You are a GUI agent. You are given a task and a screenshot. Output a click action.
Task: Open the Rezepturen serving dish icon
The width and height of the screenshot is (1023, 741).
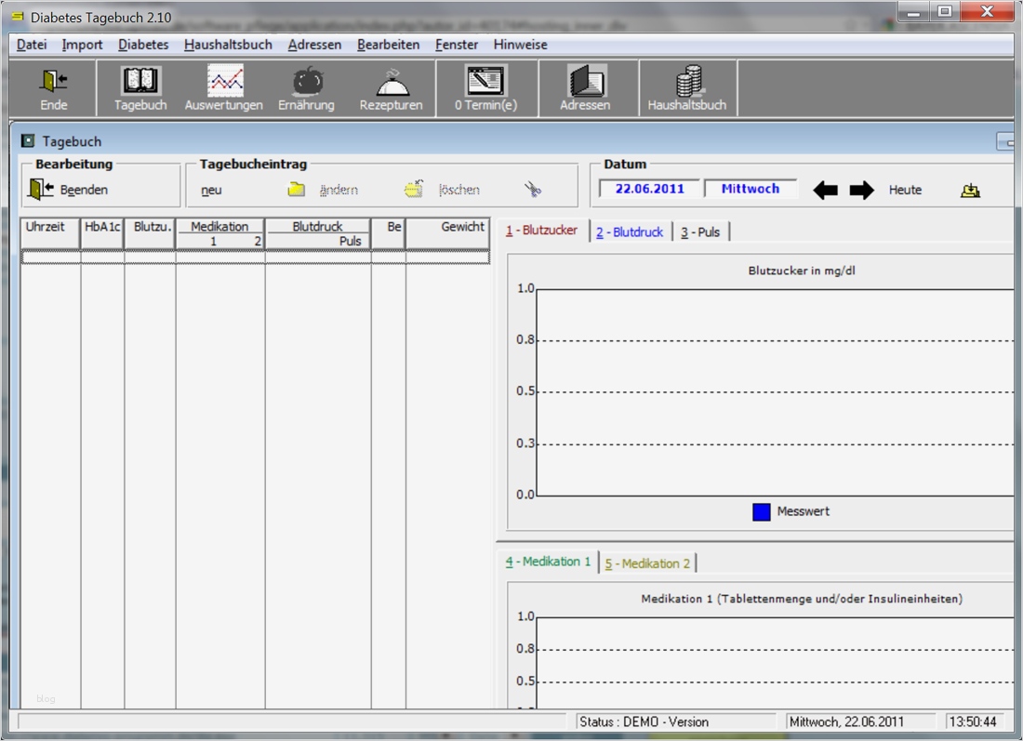click(x=392, y=84)
